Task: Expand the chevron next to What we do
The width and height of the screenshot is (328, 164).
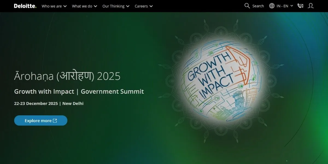Action: pos(95,6)
